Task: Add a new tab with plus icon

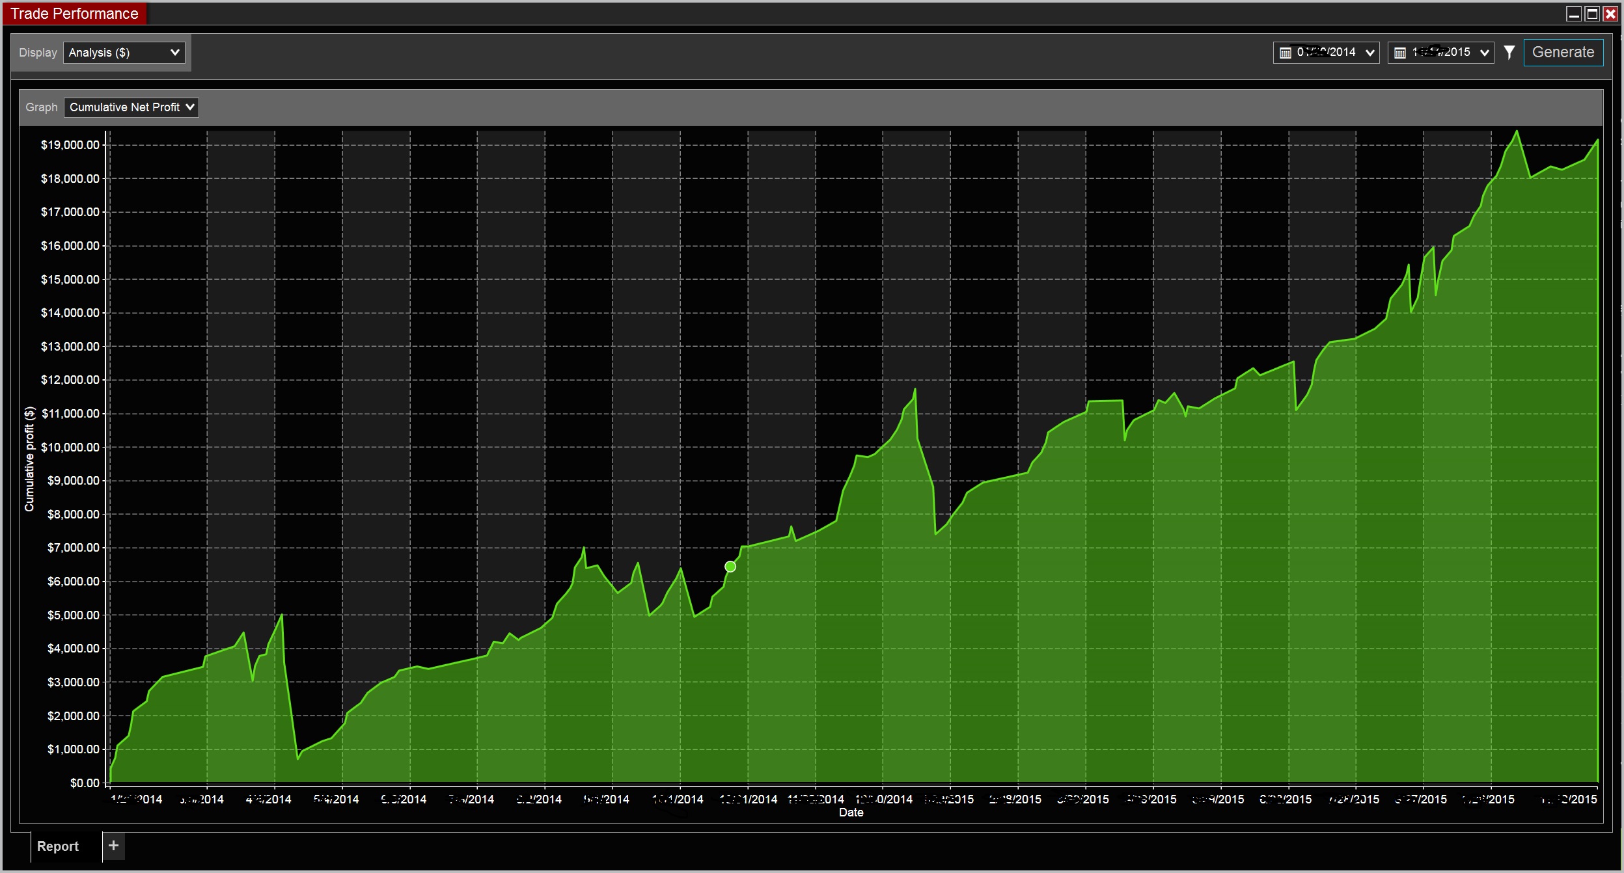Action: click(x=113, y=845)
